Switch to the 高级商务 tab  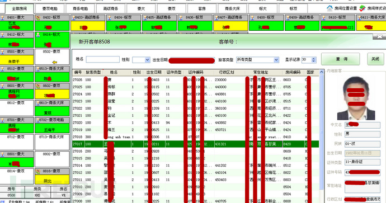111,8
